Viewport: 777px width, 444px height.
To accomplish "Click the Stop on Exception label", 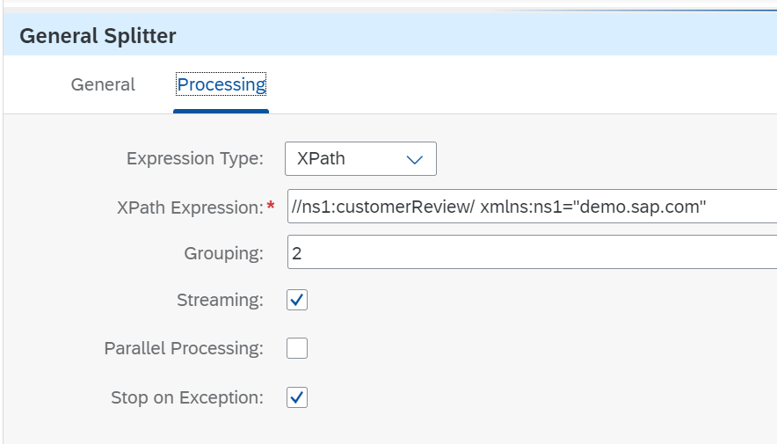I will click(x=187, y=397).
